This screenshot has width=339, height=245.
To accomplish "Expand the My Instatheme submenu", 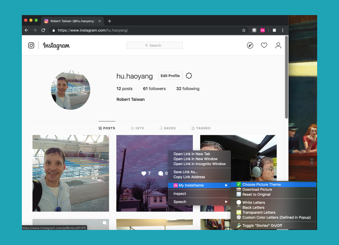I will tap(199, 185).
